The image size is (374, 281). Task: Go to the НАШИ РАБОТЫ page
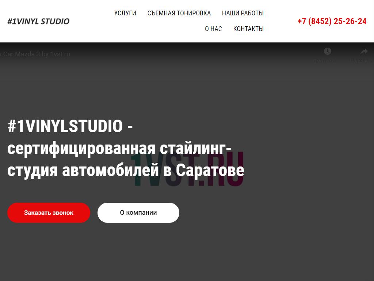tap(243, 13)
